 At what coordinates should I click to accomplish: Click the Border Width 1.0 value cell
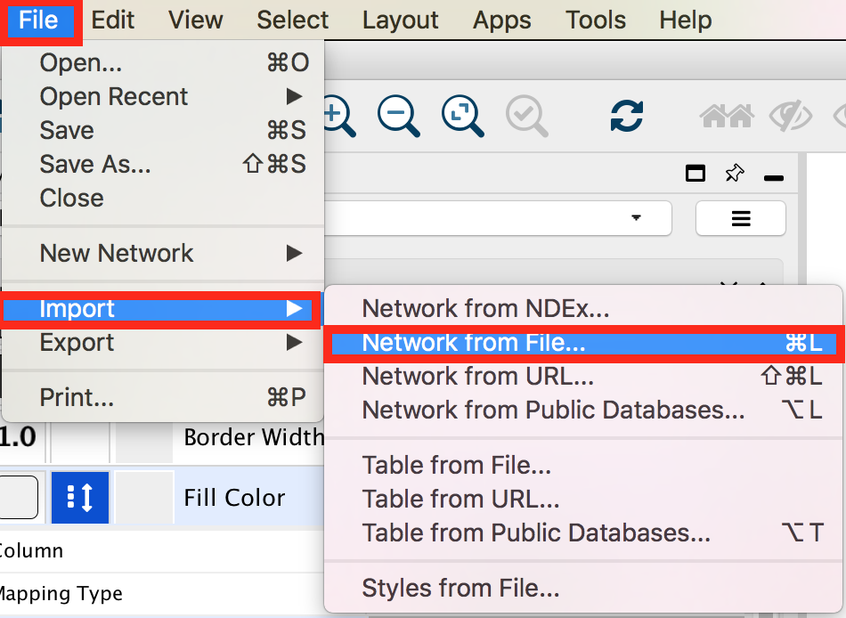click(x=18, y=438)
